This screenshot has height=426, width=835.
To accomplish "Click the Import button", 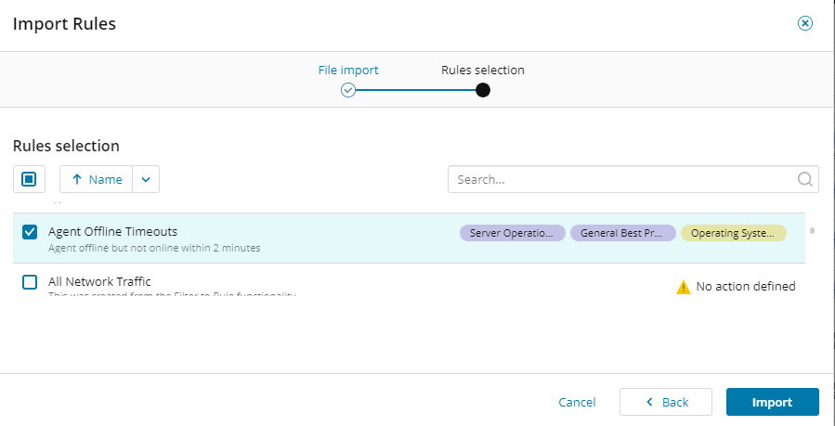I will pyautogui.click(x=772, y=402).
